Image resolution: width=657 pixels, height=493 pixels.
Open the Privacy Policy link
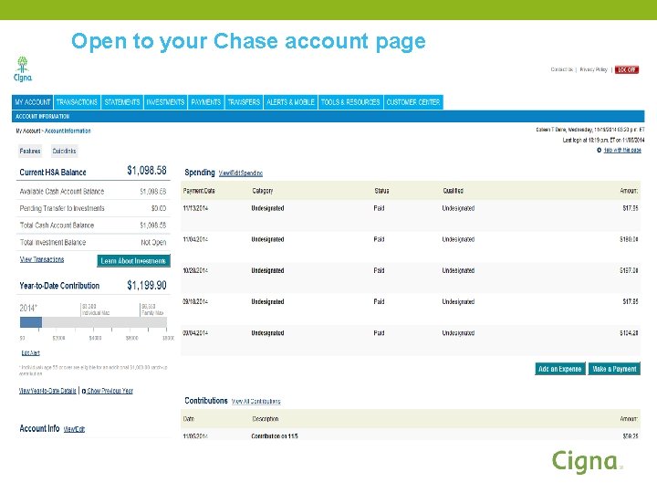(x=593, y=69)
